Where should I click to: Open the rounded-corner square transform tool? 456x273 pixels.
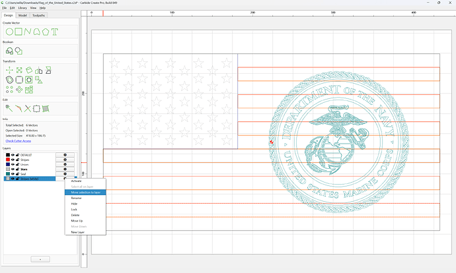pyautogui.click(x=19, y=80)
